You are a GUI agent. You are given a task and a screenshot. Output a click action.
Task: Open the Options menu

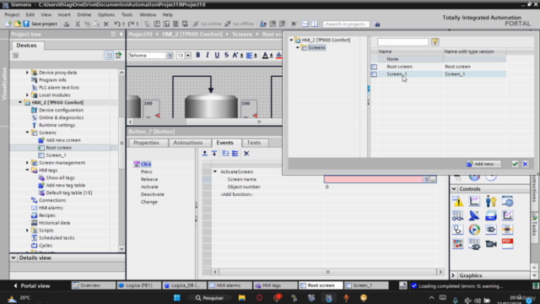tap(106, 15)
